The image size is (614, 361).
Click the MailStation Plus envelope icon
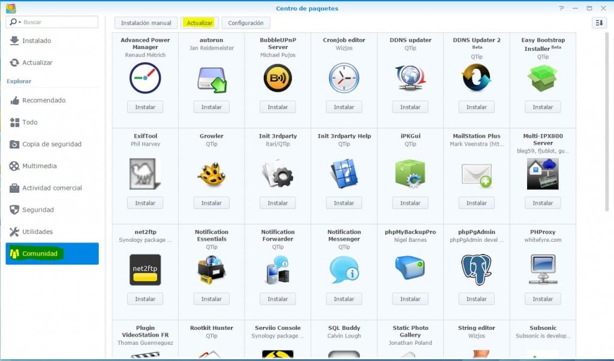tap(476, 174)
